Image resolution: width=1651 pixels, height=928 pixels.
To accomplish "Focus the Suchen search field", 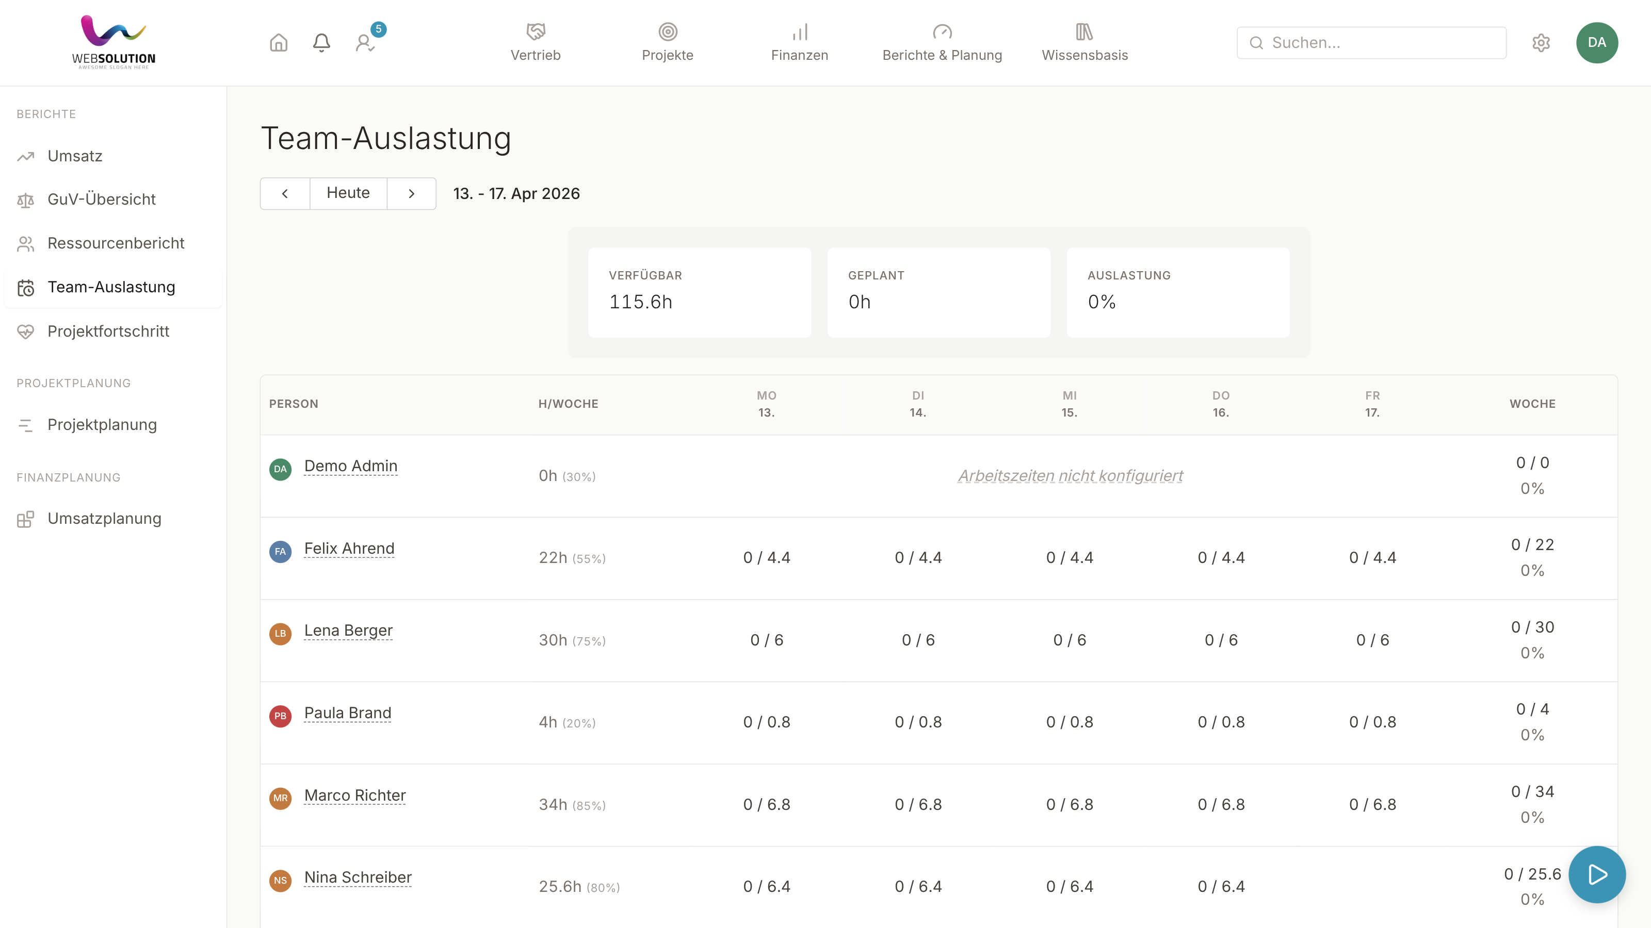I will tap(1371, 43).
